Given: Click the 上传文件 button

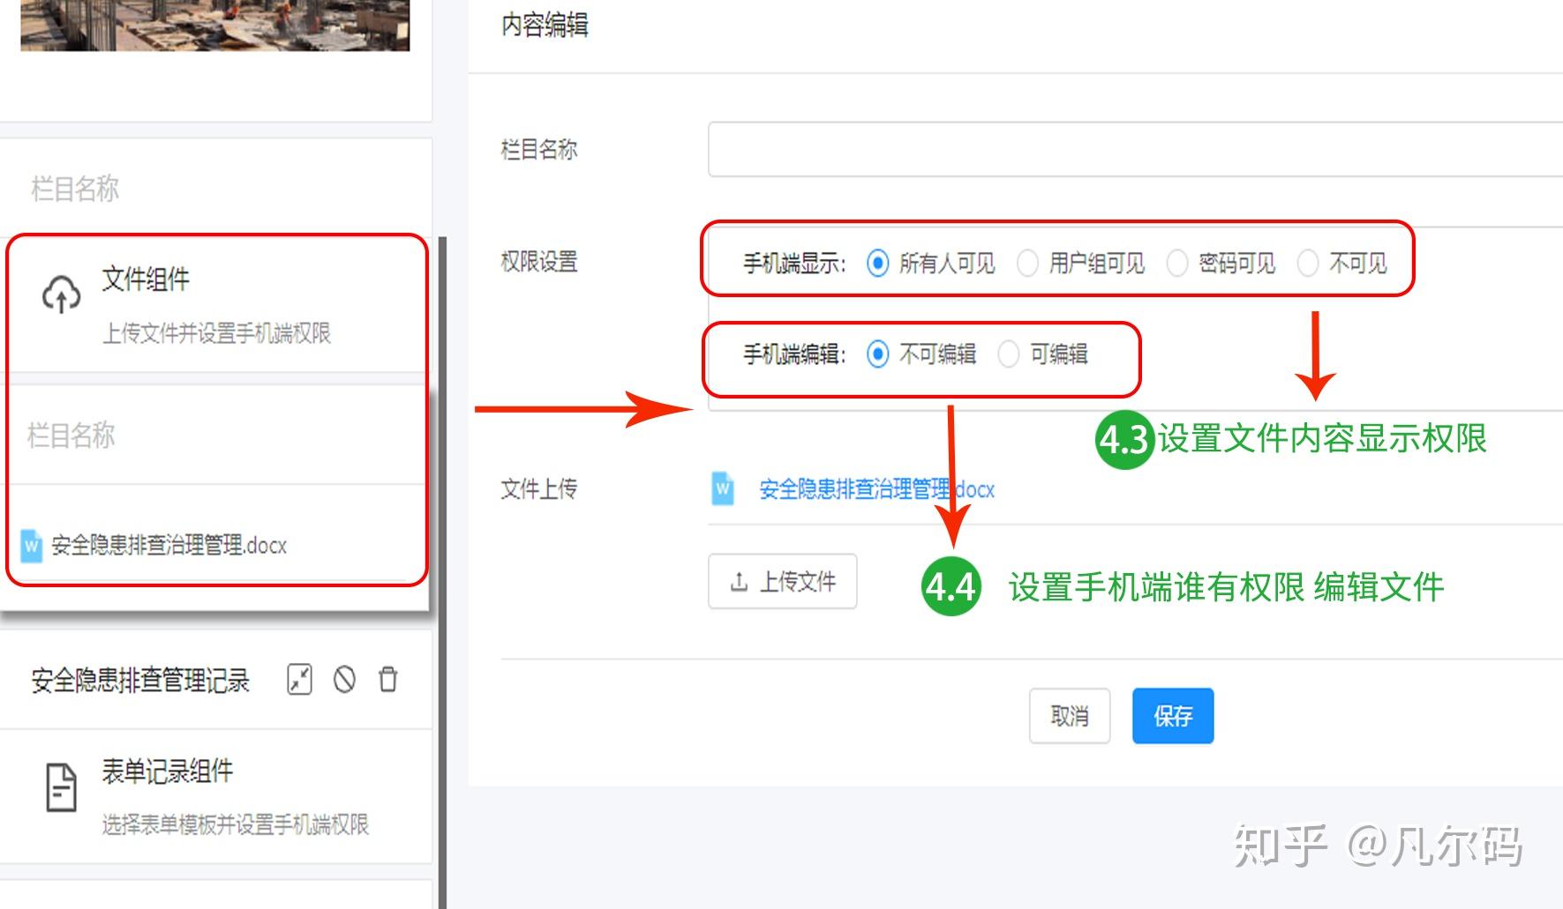Looking at the screenshot, I should point(783,581).
